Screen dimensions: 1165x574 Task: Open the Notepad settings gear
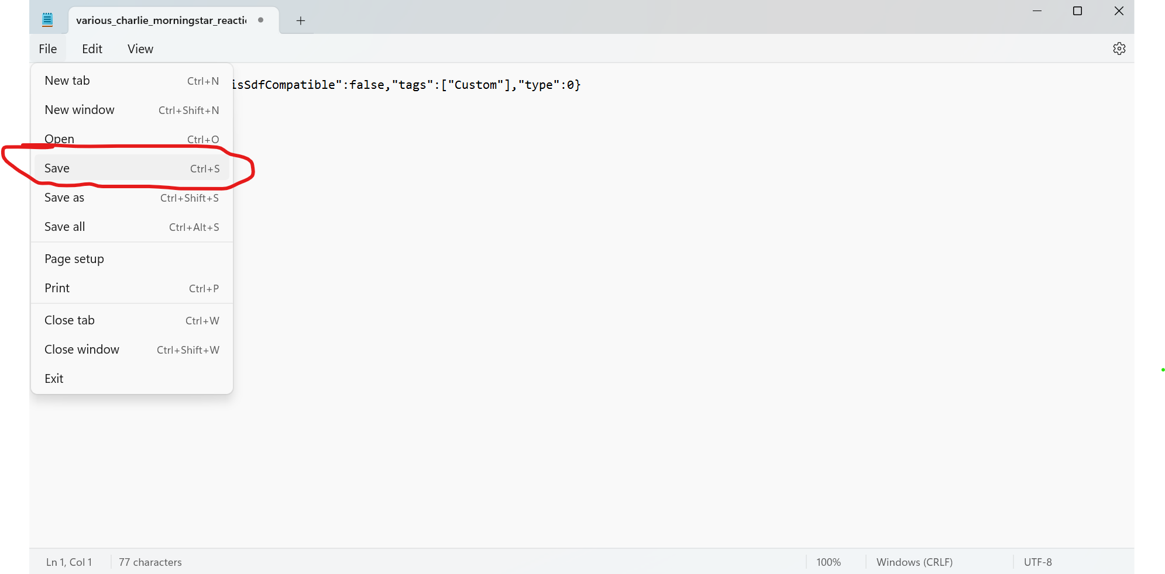tap(1119, 49)
